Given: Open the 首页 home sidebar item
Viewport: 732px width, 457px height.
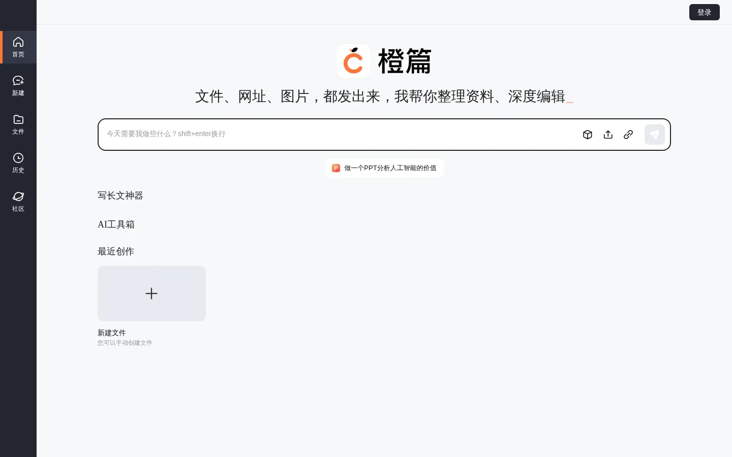Looking at the screenshot, I should [18, 47].
